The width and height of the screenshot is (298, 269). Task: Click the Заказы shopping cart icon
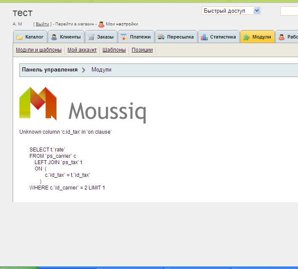91,37
